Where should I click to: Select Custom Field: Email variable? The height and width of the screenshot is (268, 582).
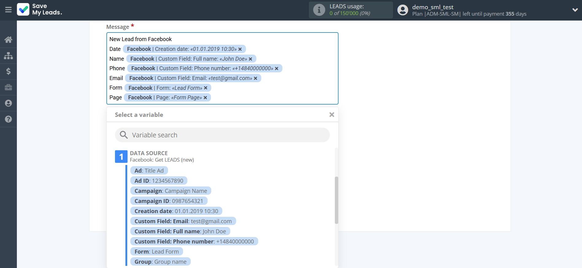(x=183, y=221)
